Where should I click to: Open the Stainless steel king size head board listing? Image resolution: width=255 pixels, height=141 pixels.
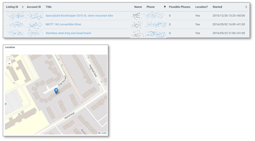tap(68, 33)
